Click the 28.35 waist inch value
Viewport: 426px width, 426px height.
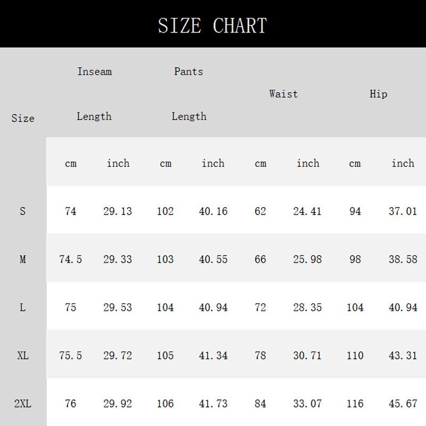(x=307, y=307)
